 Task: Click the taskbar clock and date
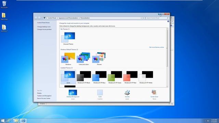coord(214,121)
